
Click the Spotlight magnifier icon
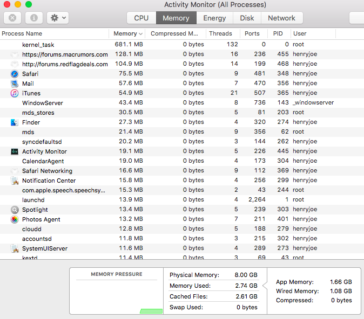tap(15, 210)
